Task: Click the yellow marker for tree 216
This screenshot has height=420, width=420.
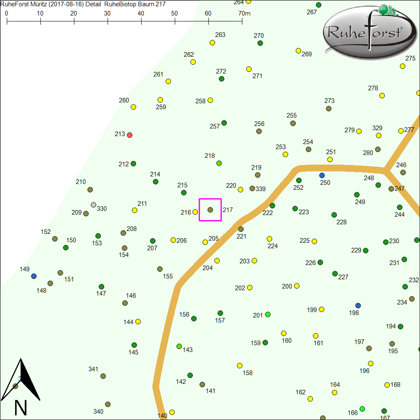Action: click(x=195, y=212)
